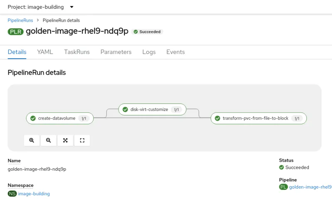The image size is (332, 199).
Task: Open the TaskRuns tab
Action: coord(77,52)
